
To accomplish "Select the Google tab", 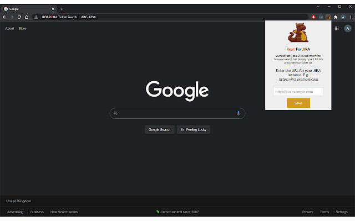I will [29, 9].
